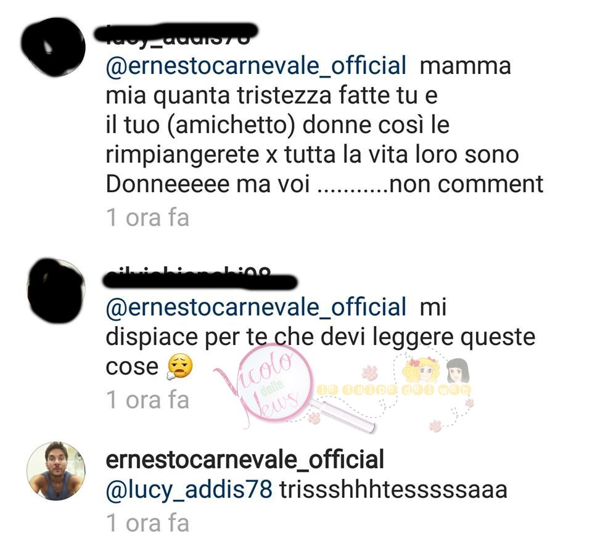Click the 'le talpe del web' watermark text
Screen dimensions: 592x538
[x=394, y=390]
